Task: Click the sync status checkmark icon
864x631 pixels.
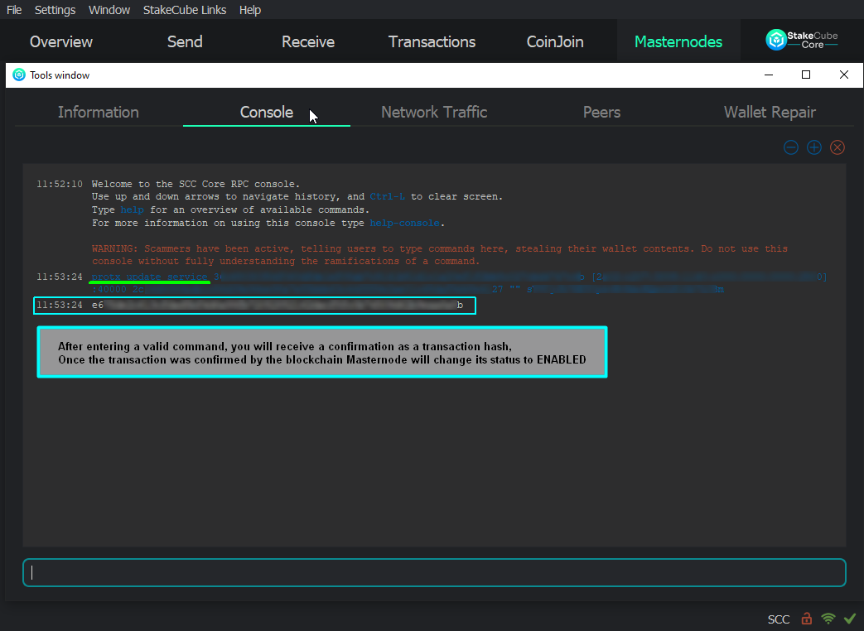Action: (850, 619)
